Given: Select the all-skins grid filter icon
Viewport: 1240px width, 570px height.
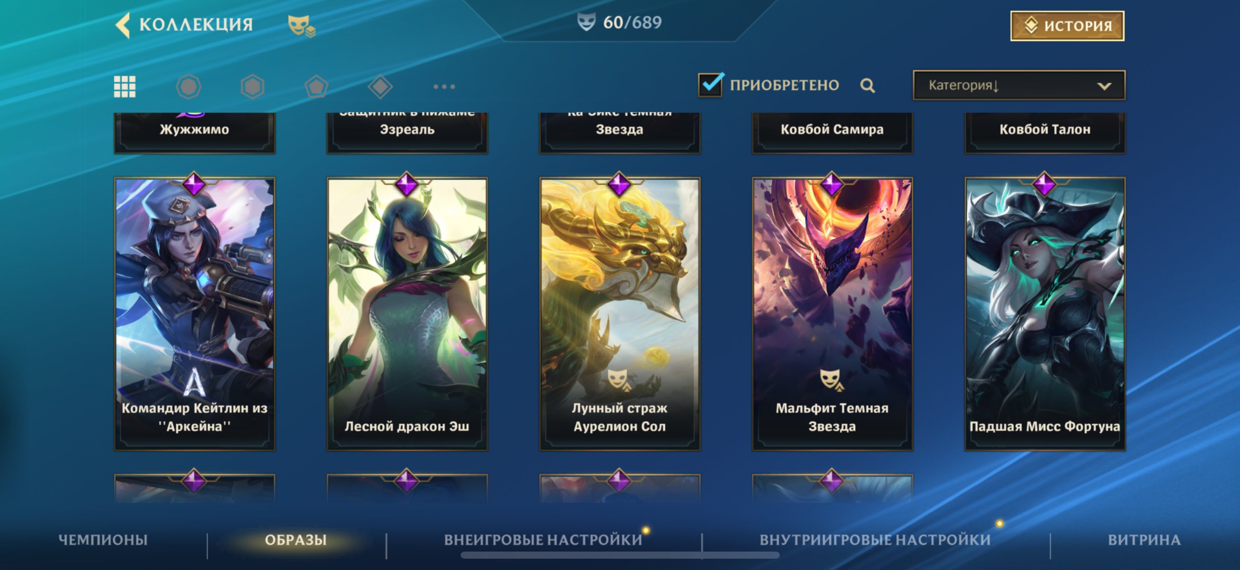Looking at the screenshot, I should pos(125,86).
